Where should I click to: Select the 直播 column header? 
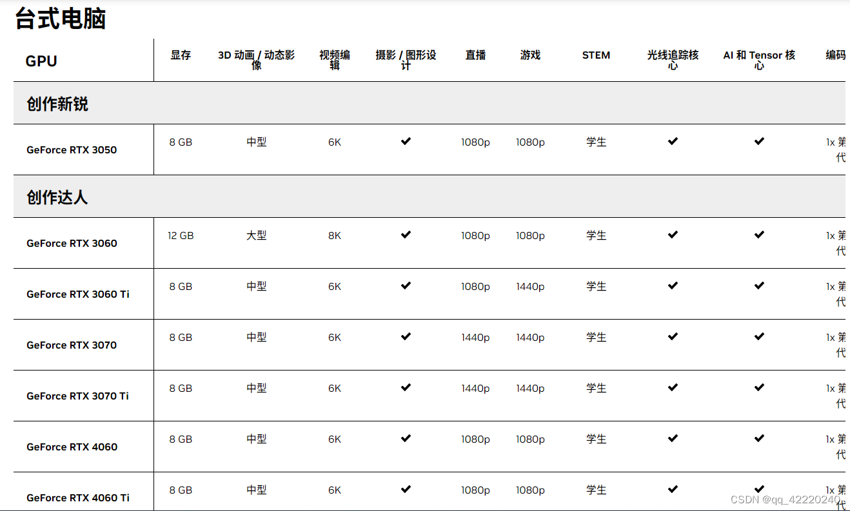point(475,55)
